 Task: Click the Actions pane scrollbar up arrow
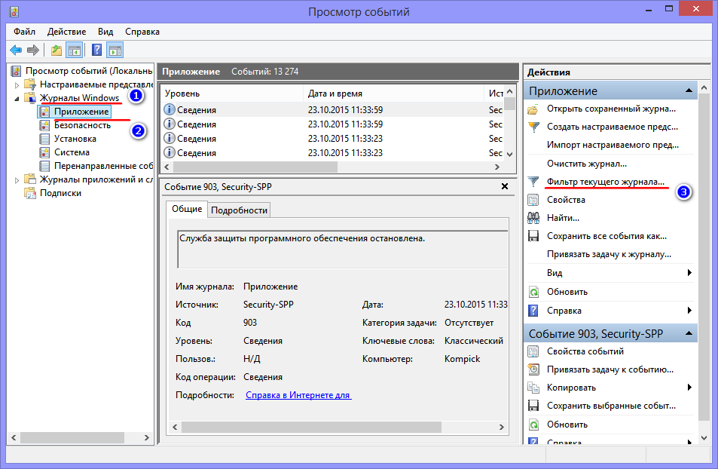click(704, 87)
